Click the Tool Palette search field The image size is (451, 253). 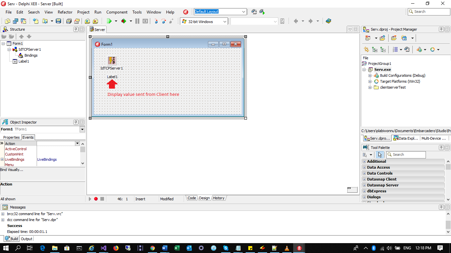(x=406, y=155)
